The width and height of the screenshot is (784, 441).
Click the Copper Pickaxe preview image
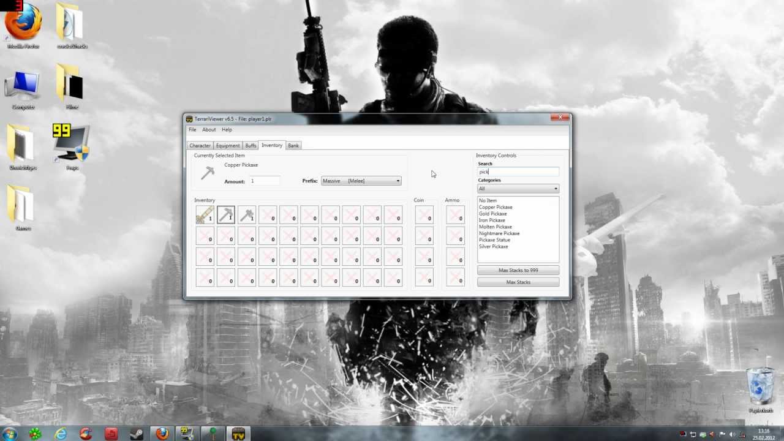208,173
